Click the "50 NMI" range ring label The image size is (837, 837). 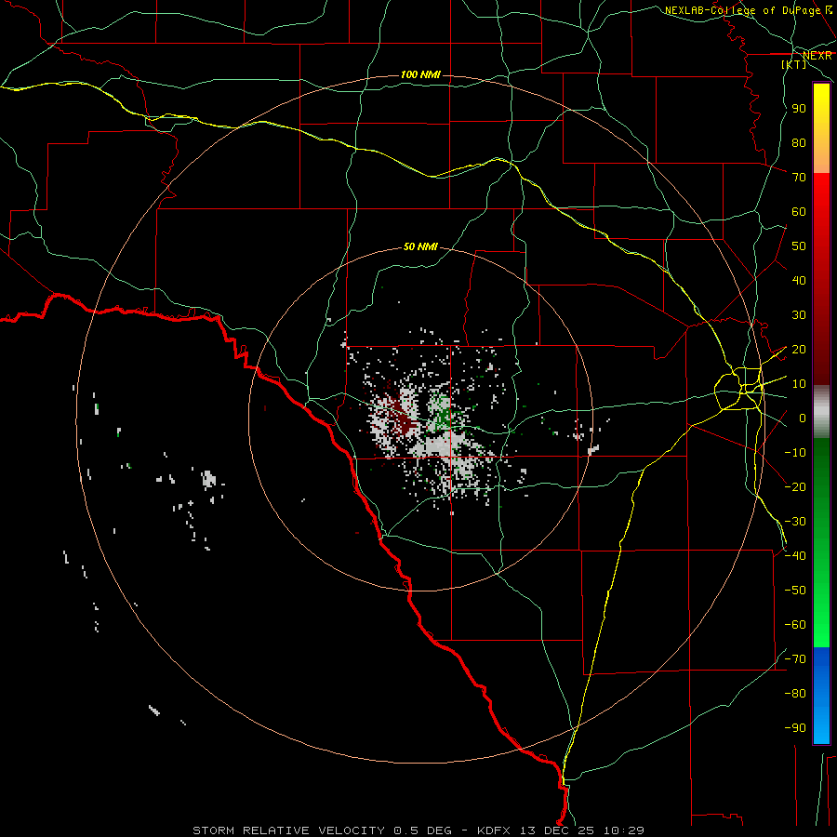(x=420, y=246)
